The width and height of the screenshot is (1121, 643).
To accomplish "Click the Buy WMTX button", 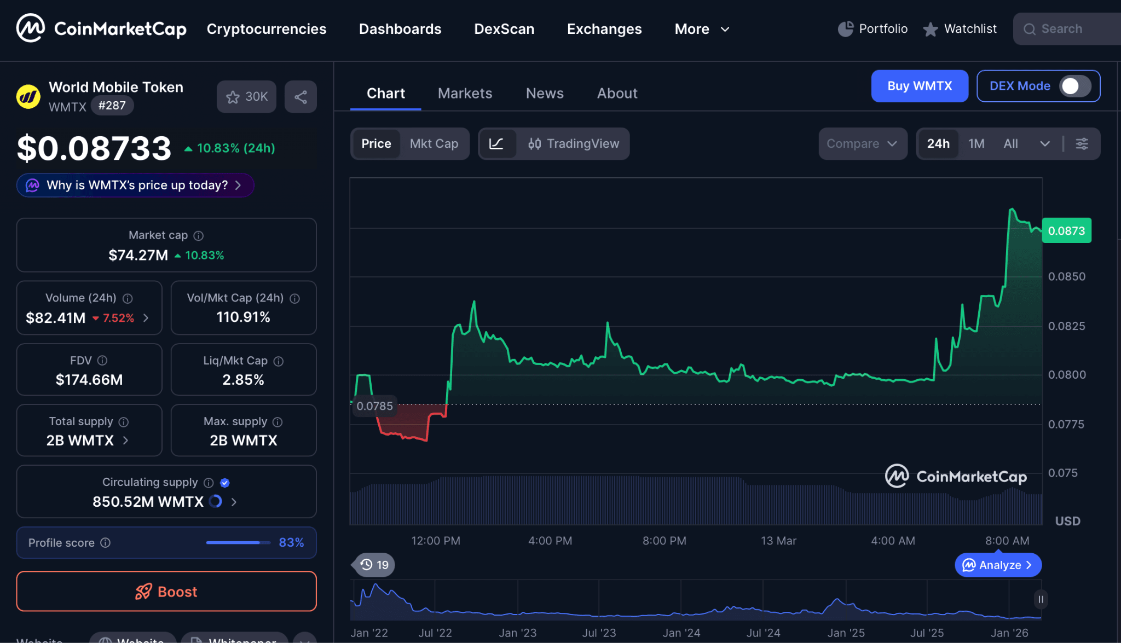I will point(919,86).
